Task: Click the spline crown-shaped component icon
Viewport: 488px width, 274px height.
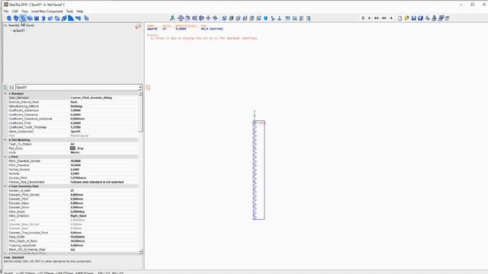Action: (37, 18)
